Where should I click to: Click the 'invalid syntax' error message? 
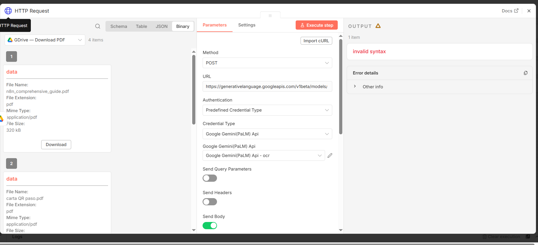[369, 51]
